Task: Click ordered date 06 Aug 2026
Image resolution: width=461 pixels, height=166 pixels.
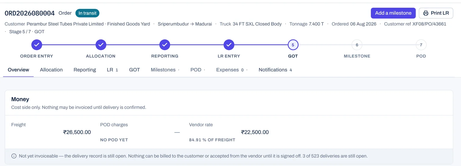Action: 363,24
